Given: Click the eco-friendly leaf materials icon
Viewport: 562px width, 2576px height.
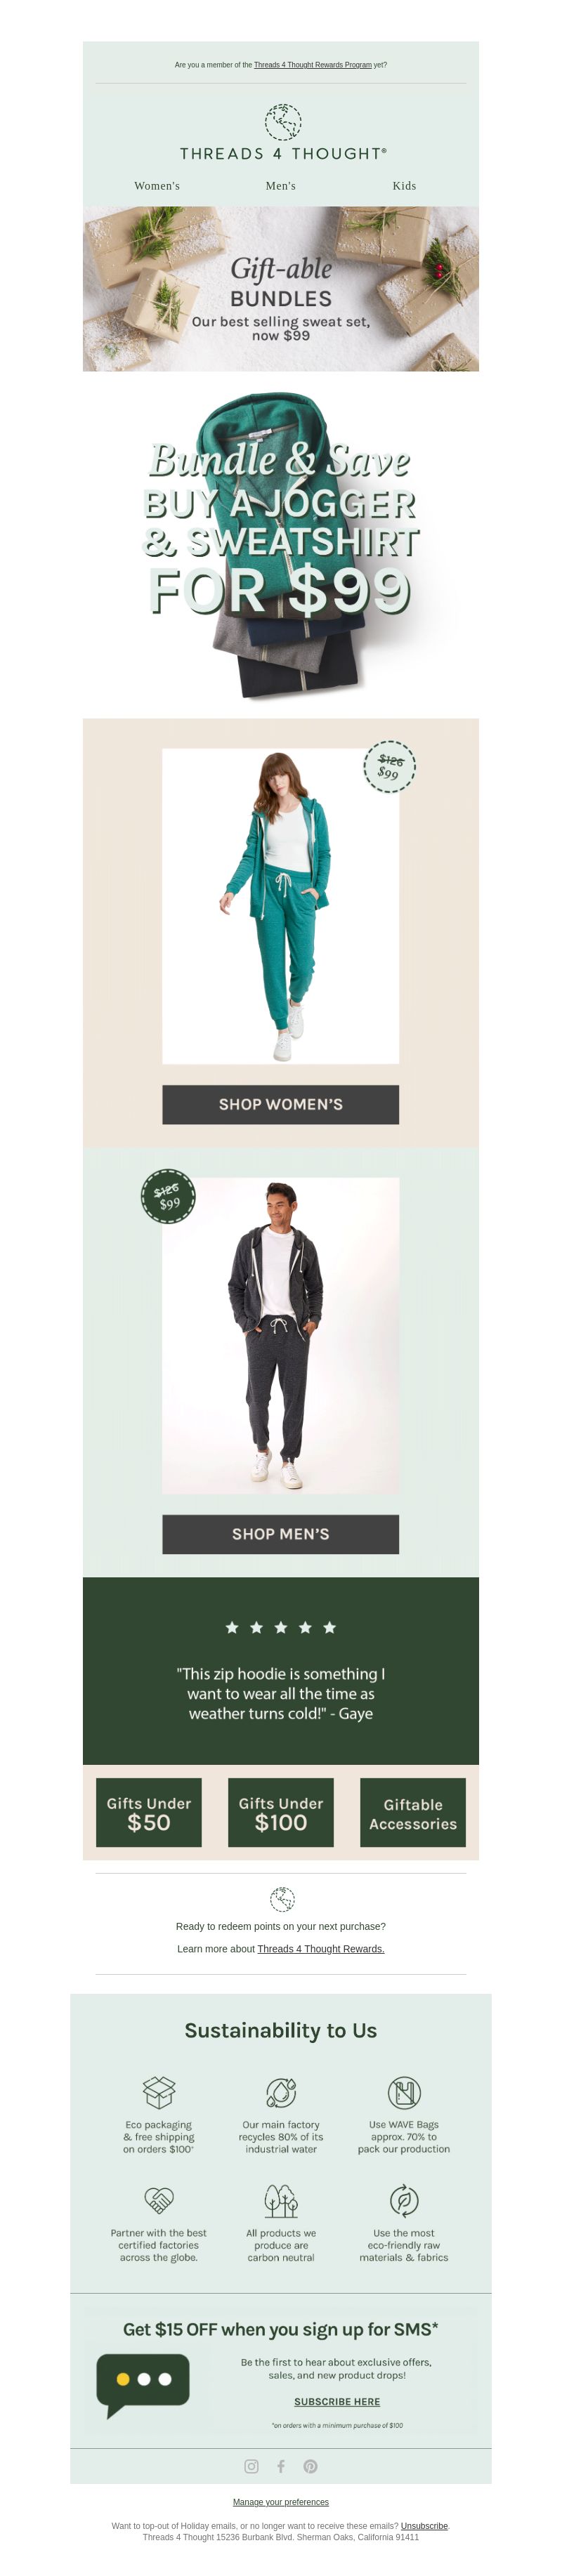Looking at the screenshot, I should coord(404,2199).
